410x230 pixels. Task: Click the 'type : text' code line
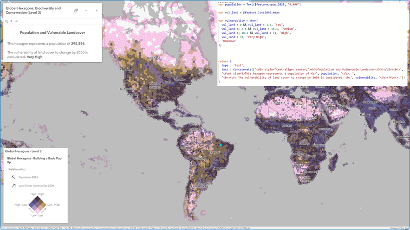233,65
